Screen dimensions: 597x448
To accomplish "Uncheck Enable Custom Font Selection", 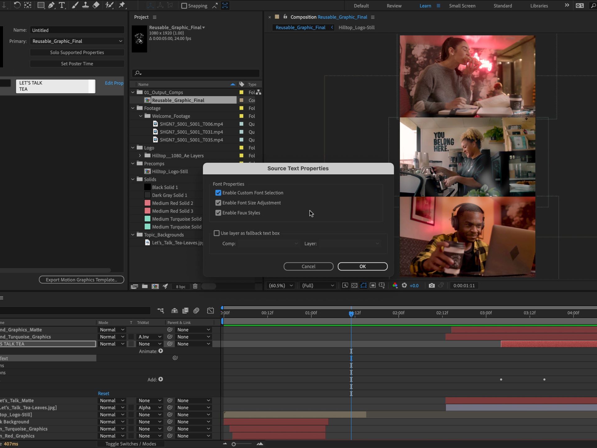I will [218, 193].
